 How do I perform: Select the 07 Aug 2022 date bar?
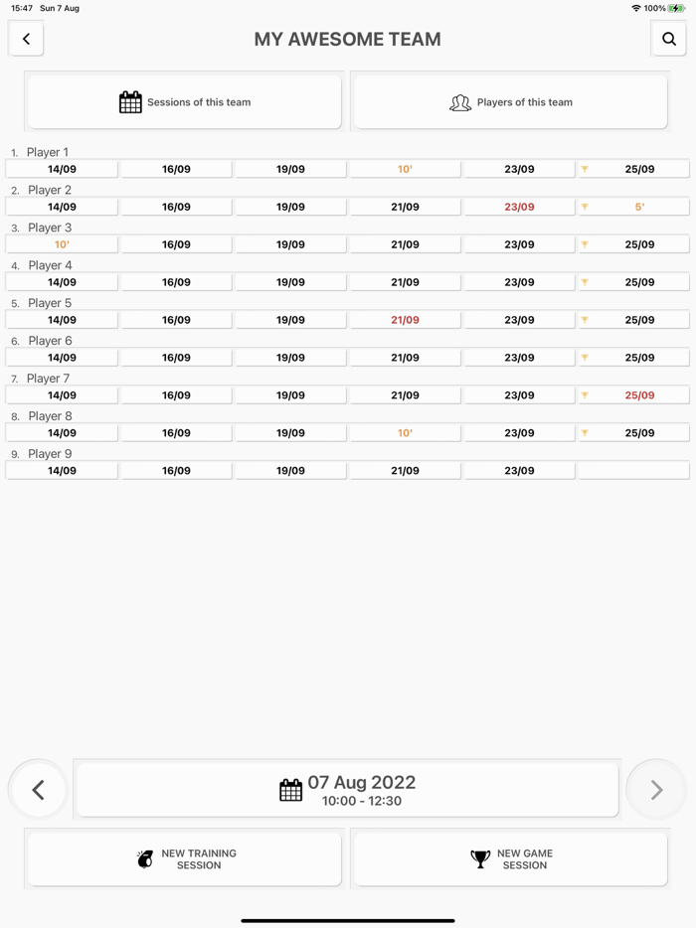coord(347,789)
